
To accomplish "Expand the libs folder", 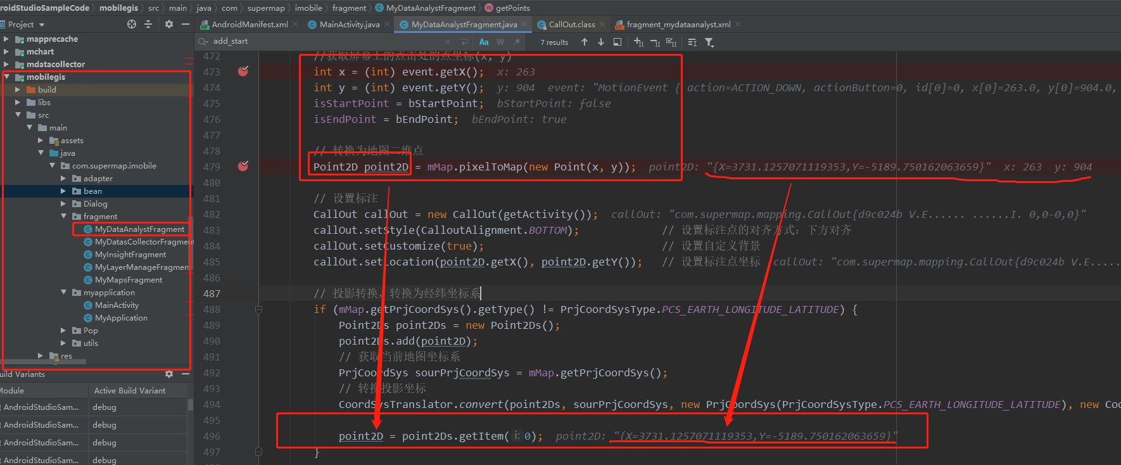I will pyautogui.click(x=18, y=102).
